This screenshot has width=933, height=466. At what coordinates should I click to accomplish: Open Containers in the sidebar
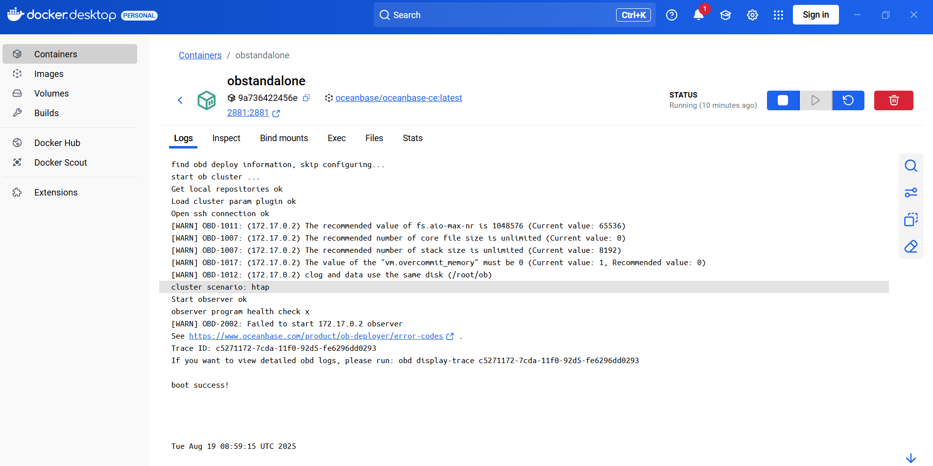tap(70, 54)
